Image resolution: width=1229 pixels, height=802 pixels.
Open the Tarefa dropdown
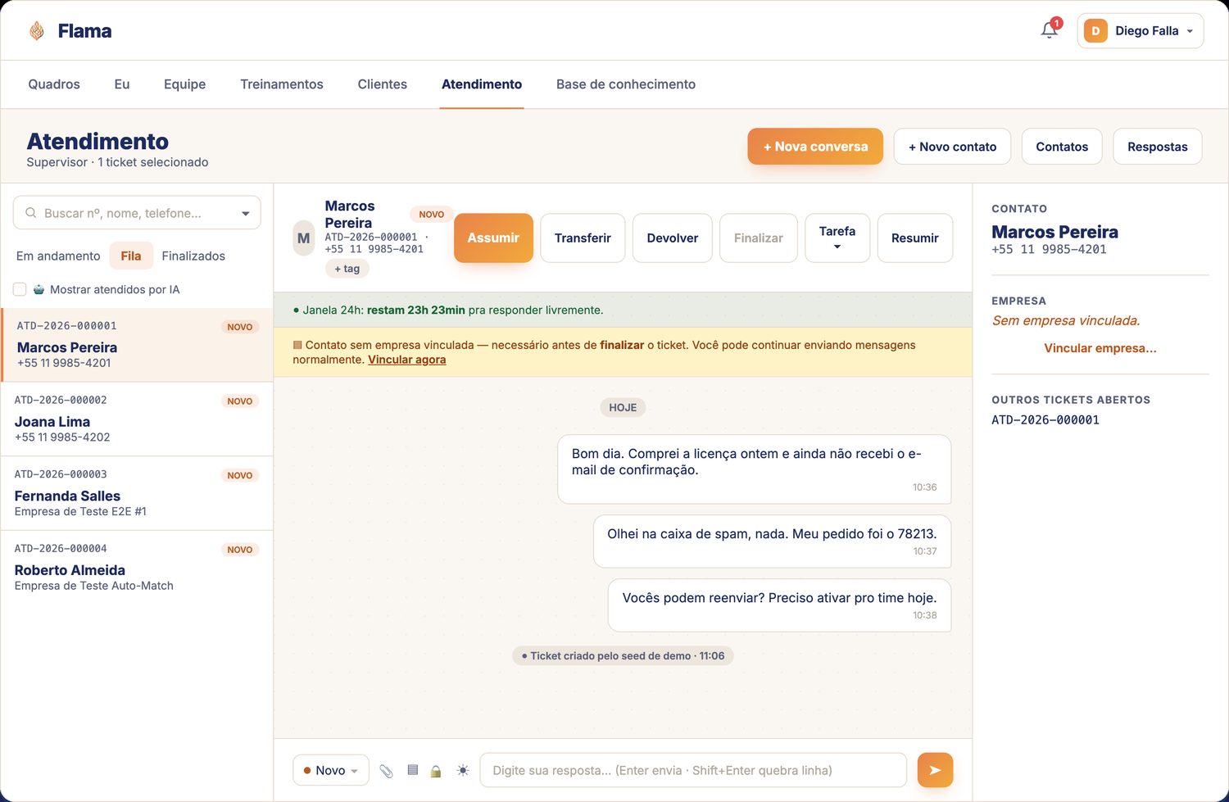[x=837, y=238]
